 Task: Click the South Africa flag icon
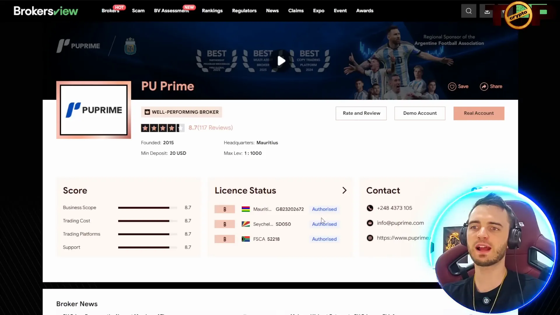(x=246, y=239)
